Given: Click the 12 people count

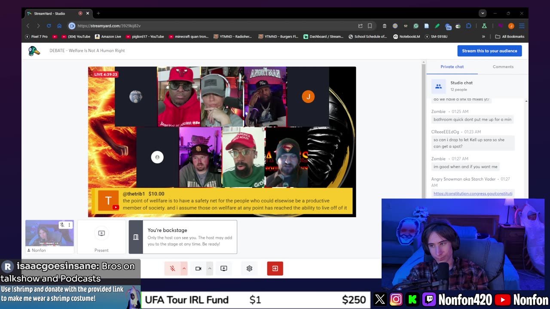Looking at the screenshot, I should click(x=458, y=90).
